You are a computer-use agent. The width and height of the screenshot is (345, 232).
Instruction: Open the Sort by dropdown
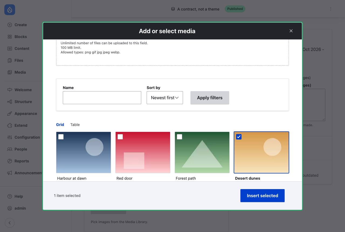(165, 98)
